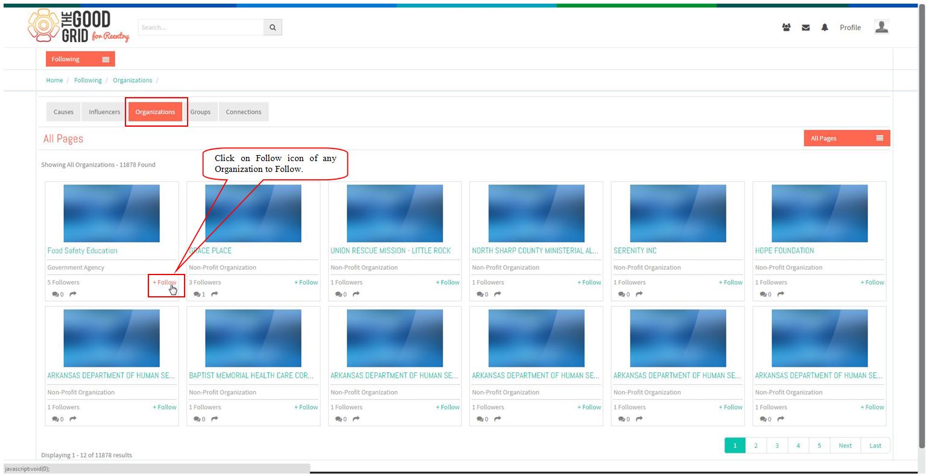Screen dimensions: 929x476
Task: Expand the All Pages filter dropdown
Action: pos(847,138)
